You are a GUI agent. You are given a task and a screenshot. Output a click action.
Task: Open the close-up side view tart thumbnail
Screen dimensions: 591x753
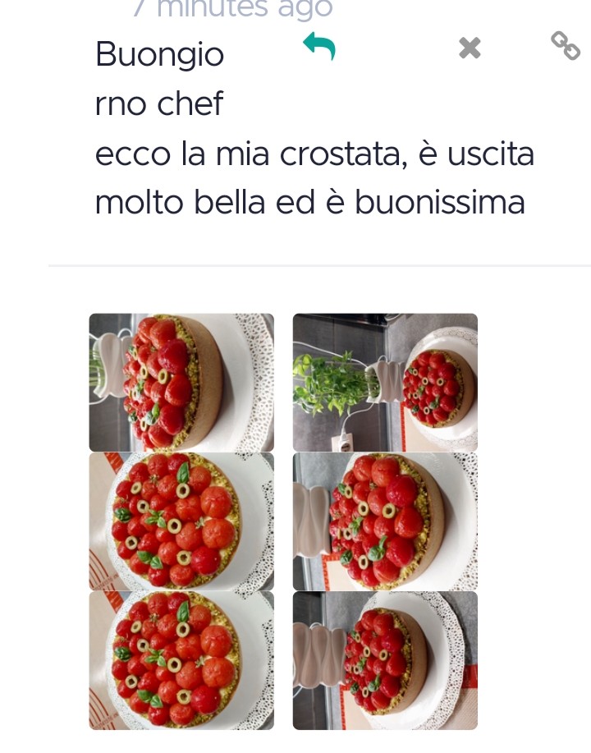pos(181,383)
